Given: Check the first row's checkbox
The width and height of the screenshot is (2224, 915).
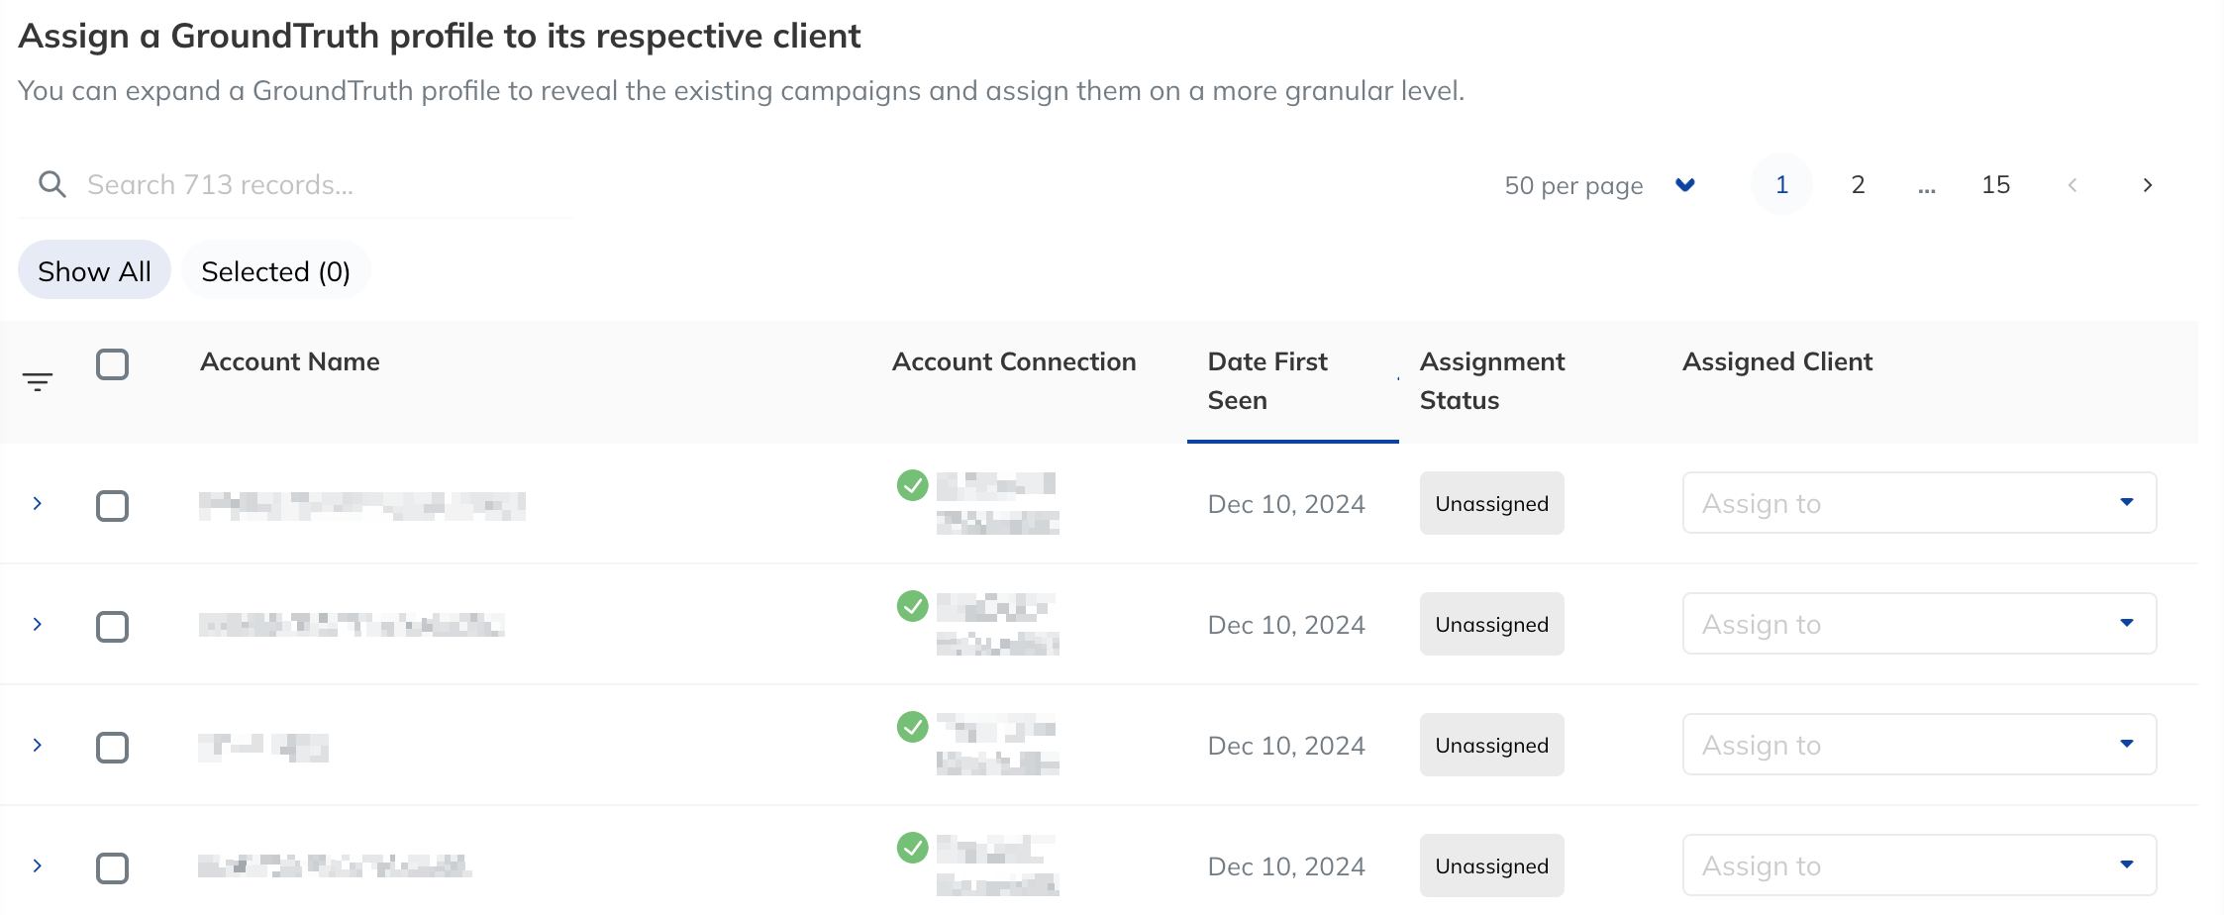Looking at the screenshot, I should (x=112, y=506).
